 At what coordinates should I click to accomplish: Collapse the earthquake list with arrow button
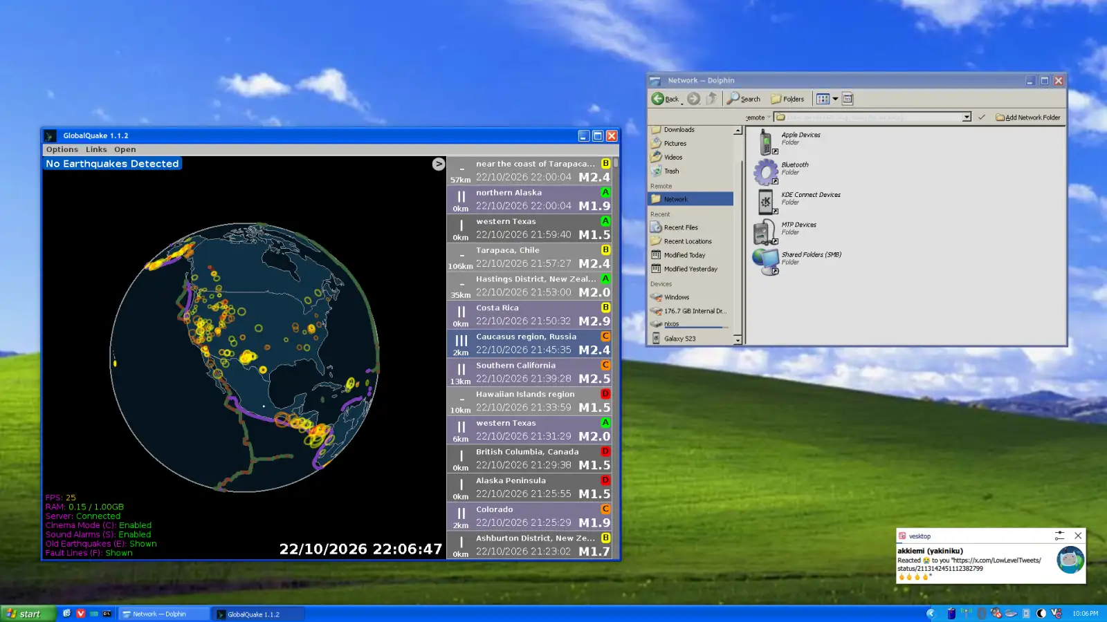point(439,164)
